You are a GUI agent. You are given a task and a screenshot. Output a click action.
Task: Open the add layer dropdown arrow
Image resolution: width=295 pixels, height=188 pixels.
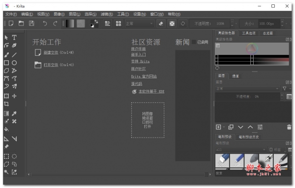224,127
